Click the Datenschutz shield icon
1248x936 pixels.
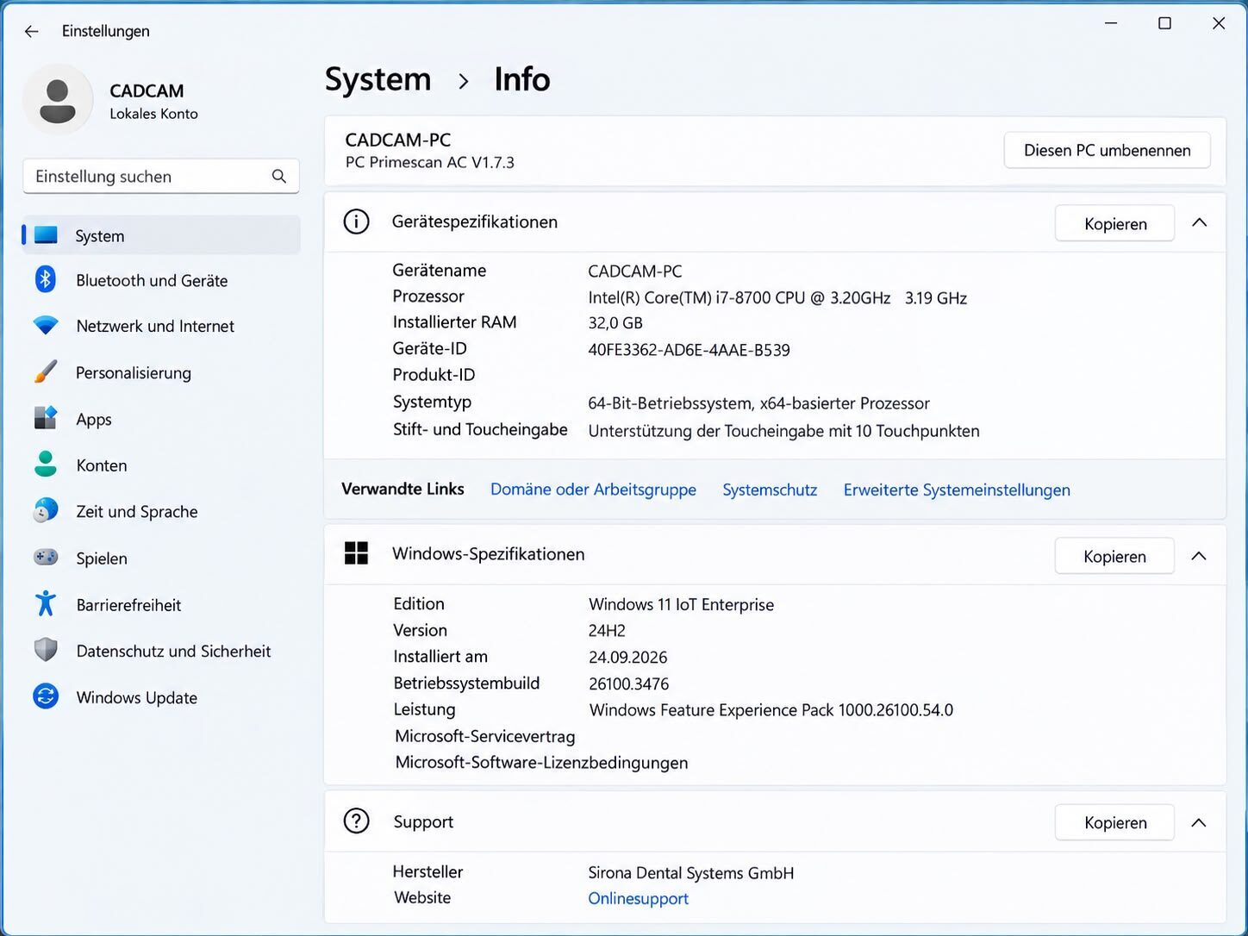pos(46,650)
